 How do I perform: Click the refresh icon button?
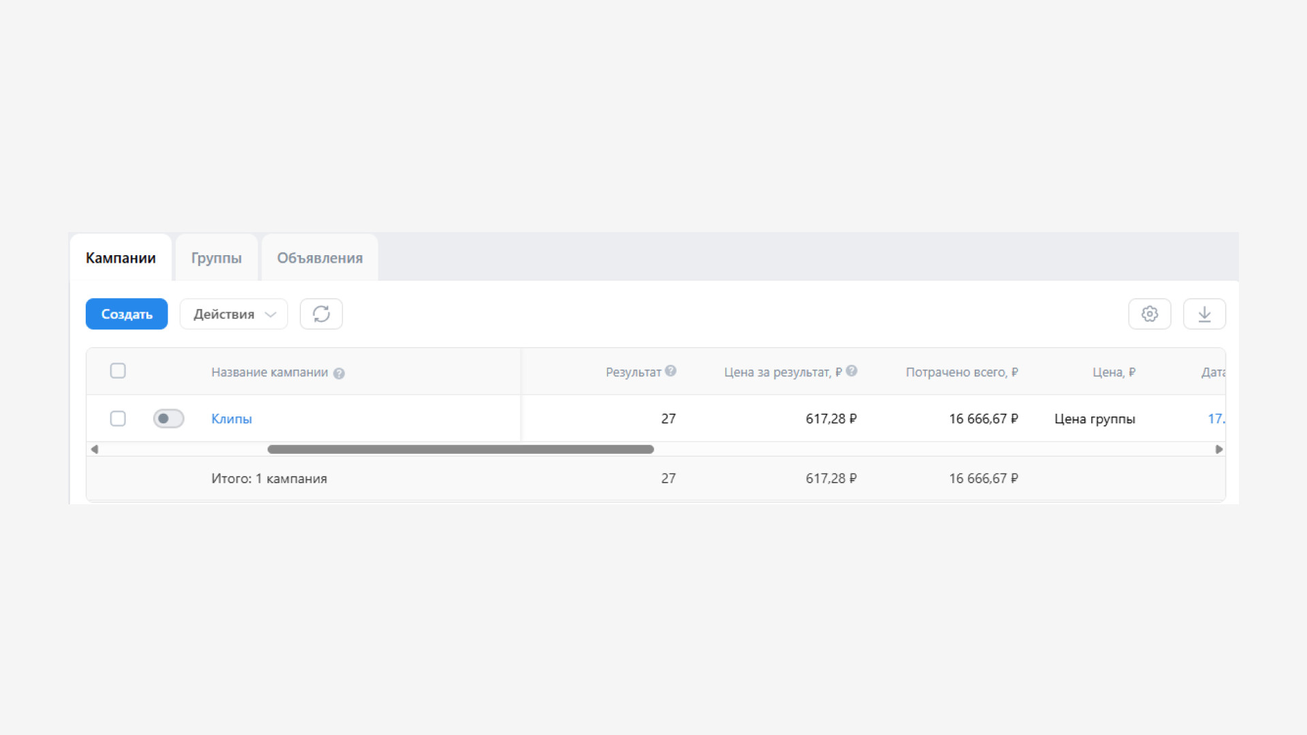(x=321, y=314)
